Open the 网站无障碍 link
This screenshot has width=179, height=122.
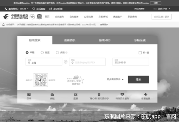click(x=139, y=9)
